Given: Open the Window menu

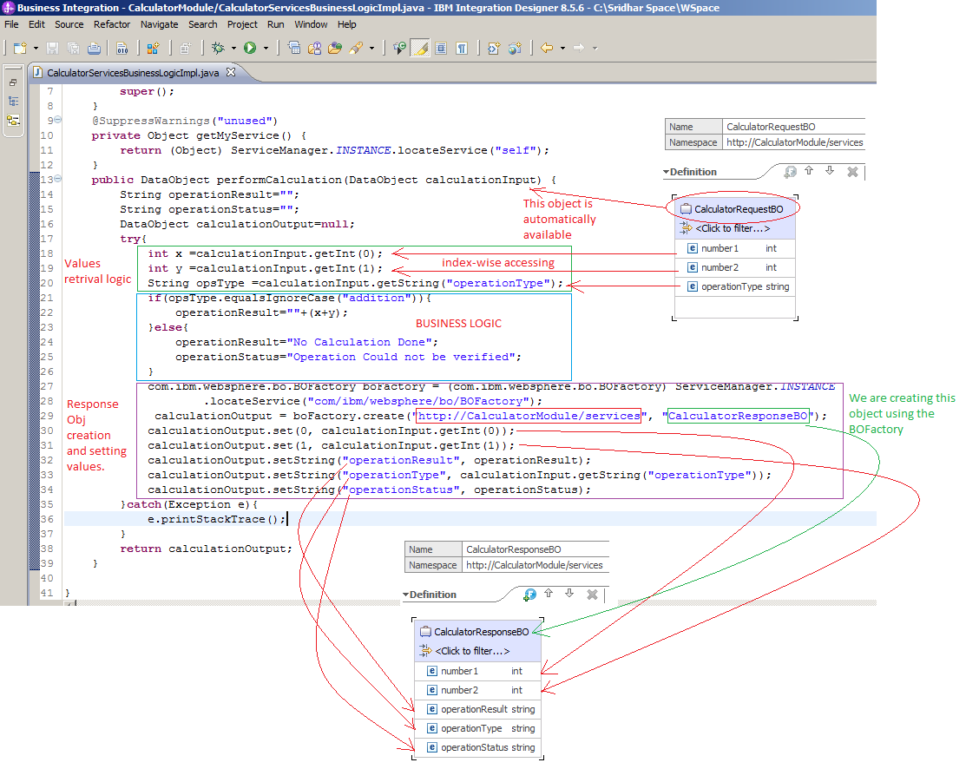Looking at the screenshot, I should coord(311,24).
